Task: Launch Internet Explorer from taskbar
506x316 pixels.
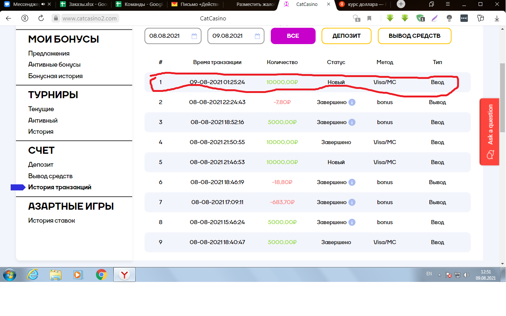Action: point(33,275)
